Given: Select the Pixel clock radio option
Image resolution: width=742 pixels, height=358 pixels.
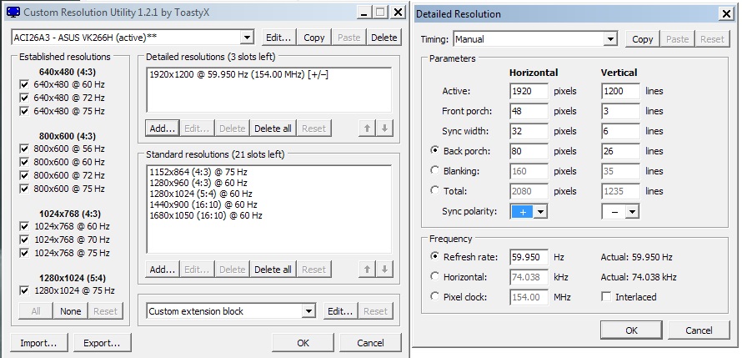Looking at the screenshot, I should (x=434, y=297).
